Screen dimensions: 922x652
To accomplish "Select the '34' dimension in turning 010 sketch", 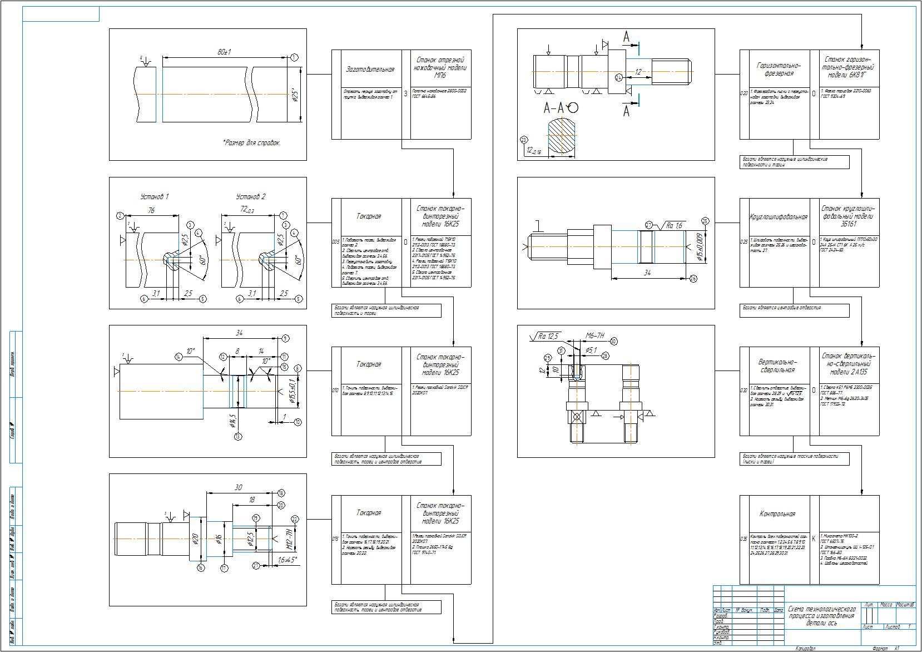I will pyautogui.click(x=239, y=333).
